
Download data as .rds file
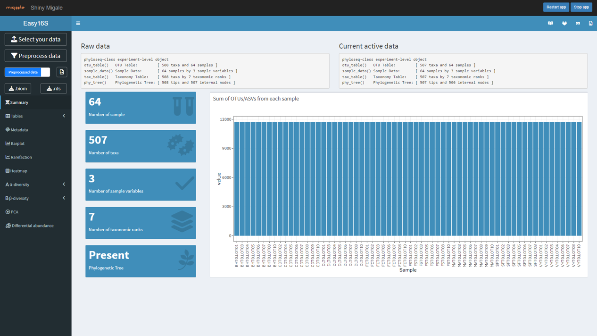tap(53, 89)
